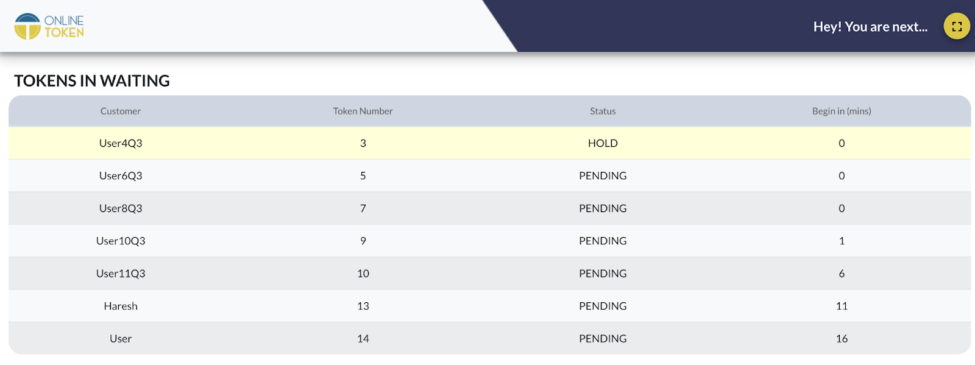Click token number 5 cell
This screenshot has width=975, height=365.
[x=363, y=175]
